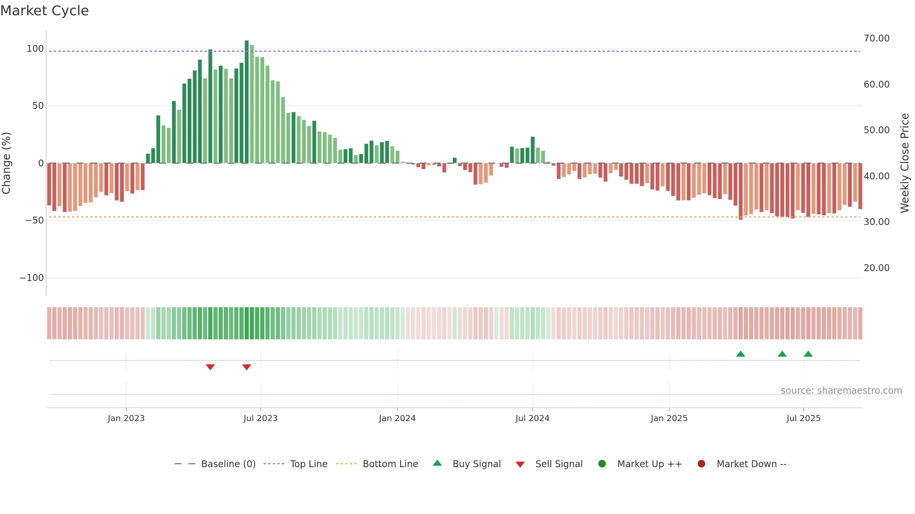Click the Sell Signal legend triangle icon
Image resolution: width=915 pixels, height=514 pixels.
tap(520, 465)
